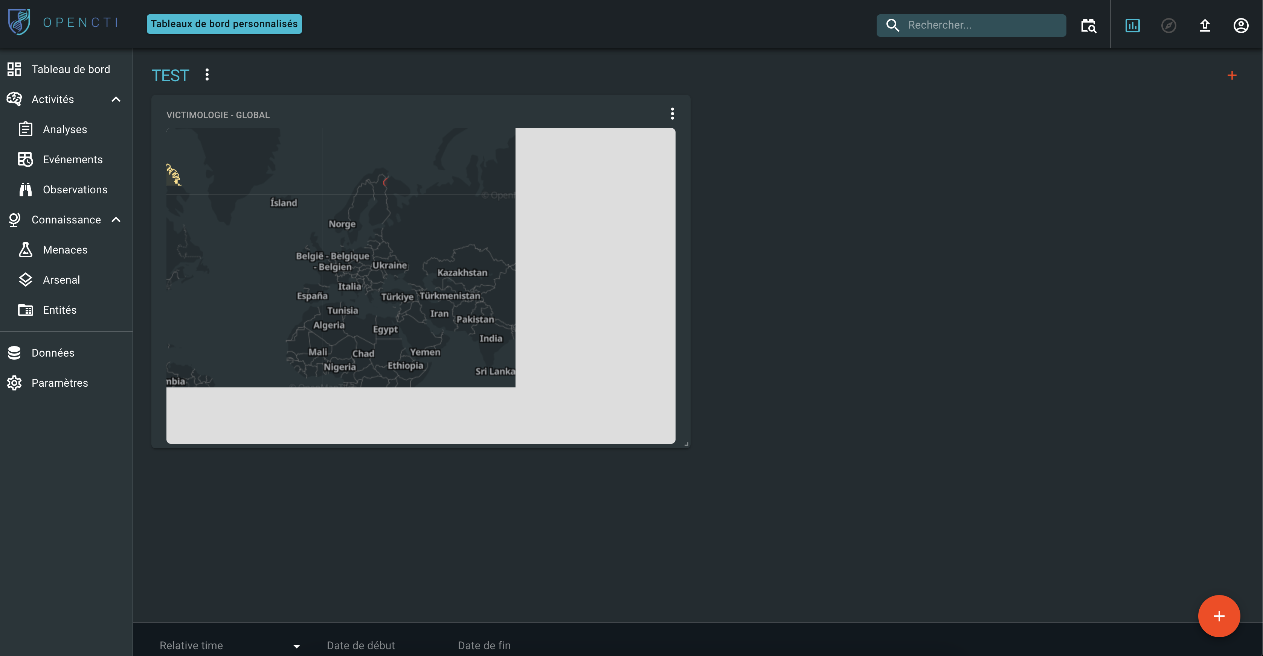
Task: Click the OpenCTI logo icon
Action: pos(19,23)
